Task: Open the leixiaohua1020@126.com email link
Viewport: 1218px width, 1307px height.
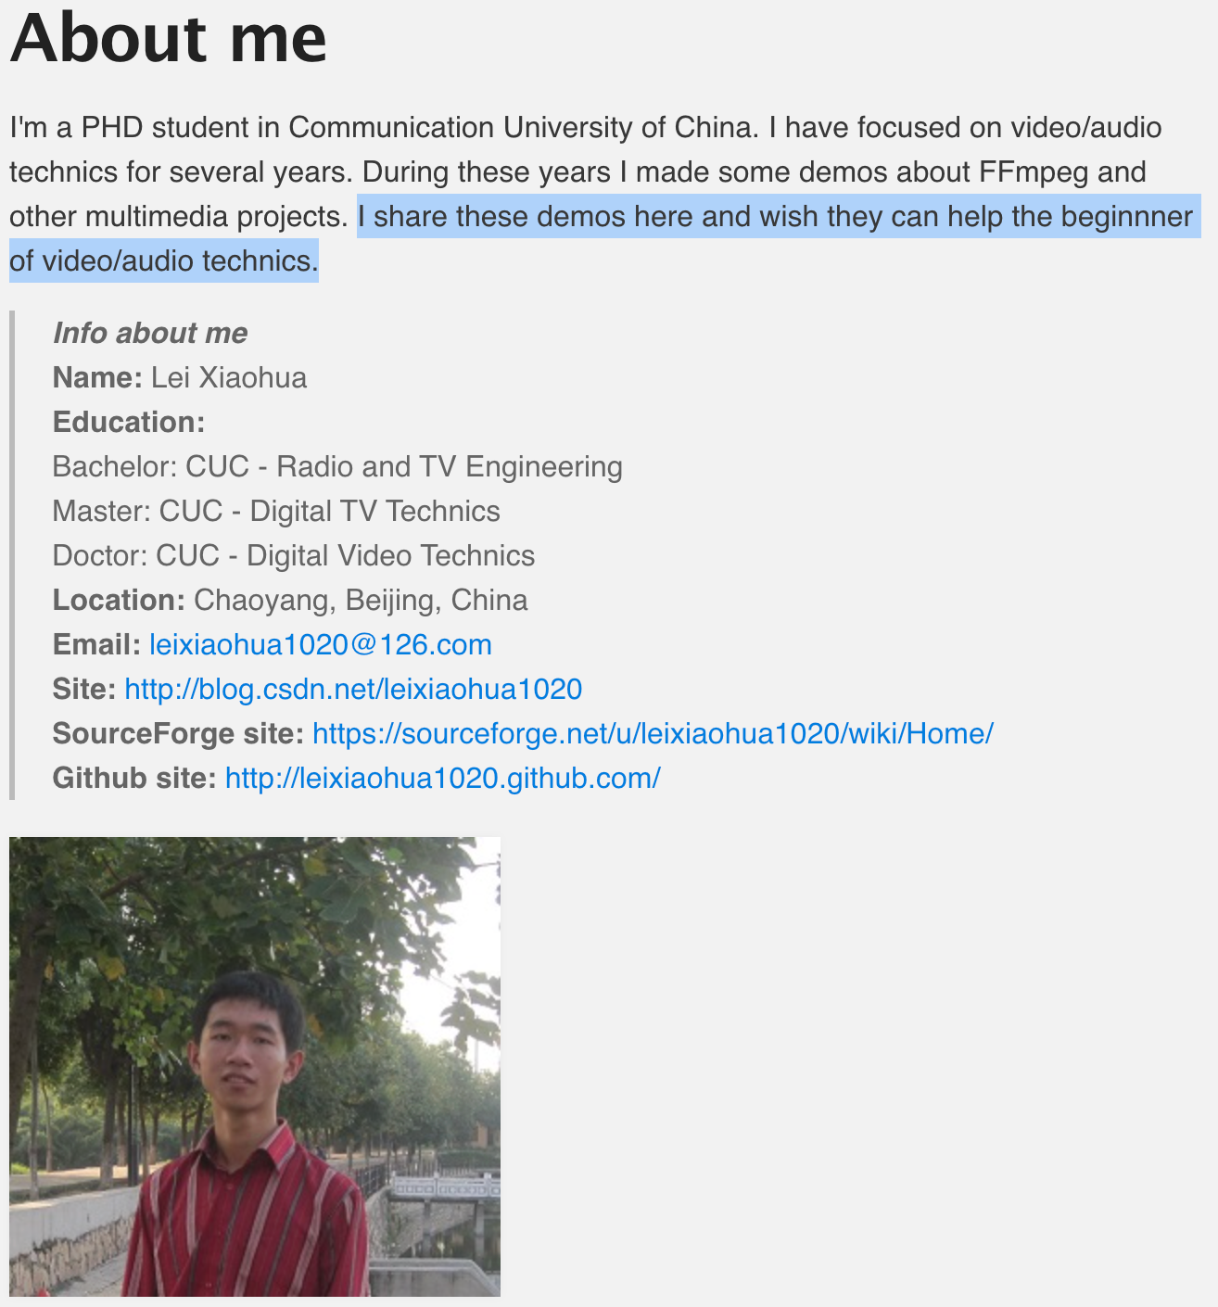Action: [321, 644]
